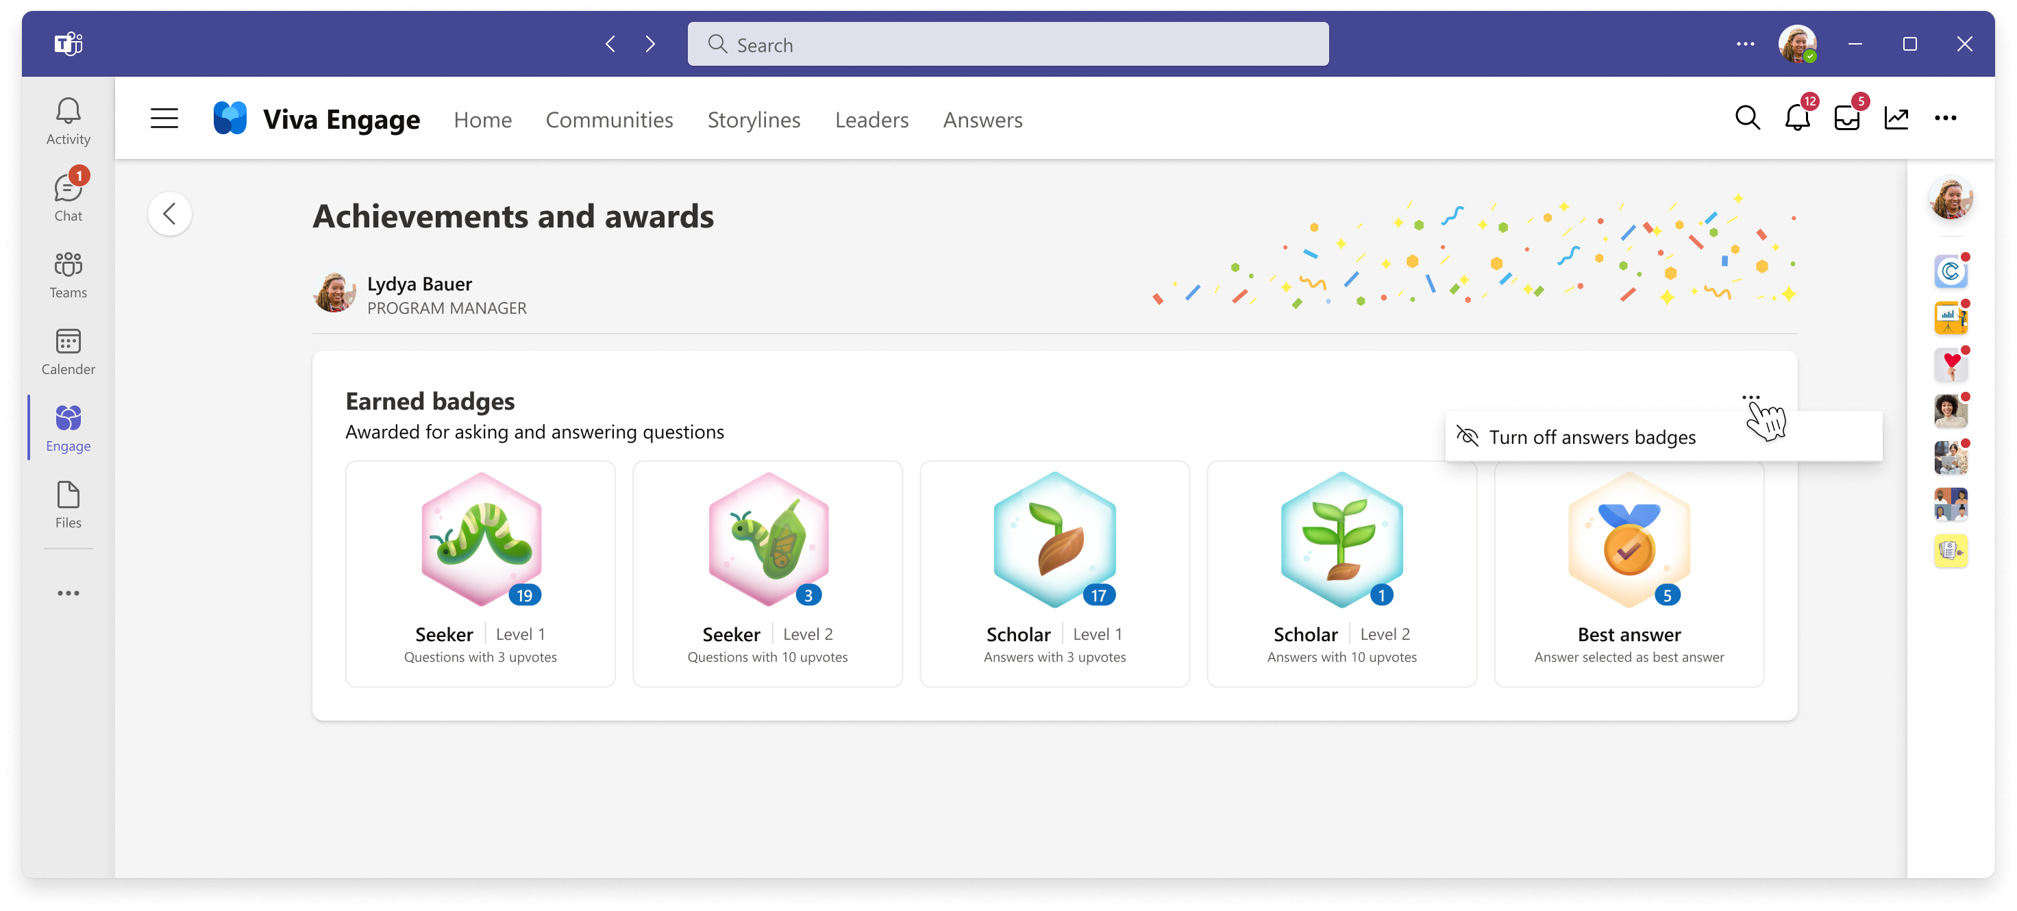Screen dimensions: 2017x911
Task: Navigate to the Answers tab
Action: [x=982, y=118]
